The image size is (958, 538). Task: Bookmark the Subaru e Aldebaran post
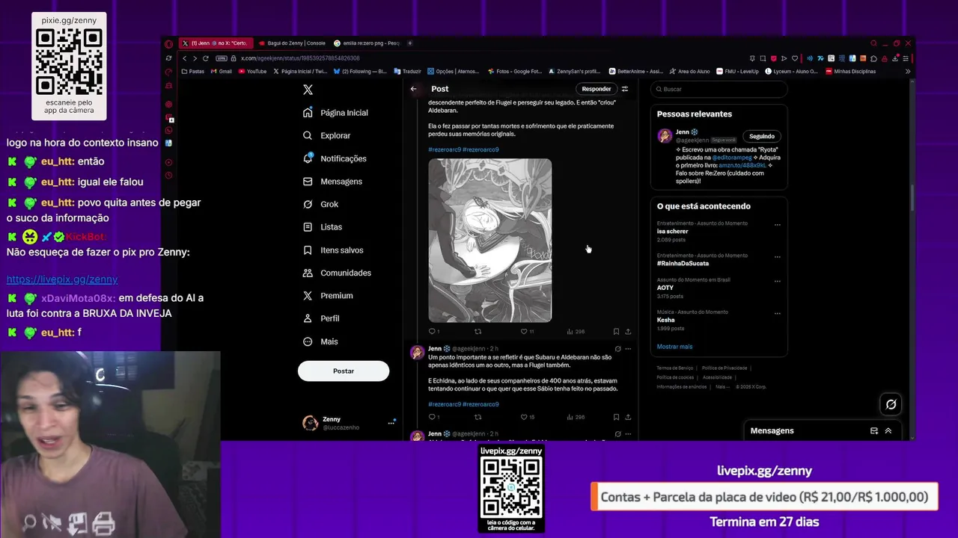616,417
